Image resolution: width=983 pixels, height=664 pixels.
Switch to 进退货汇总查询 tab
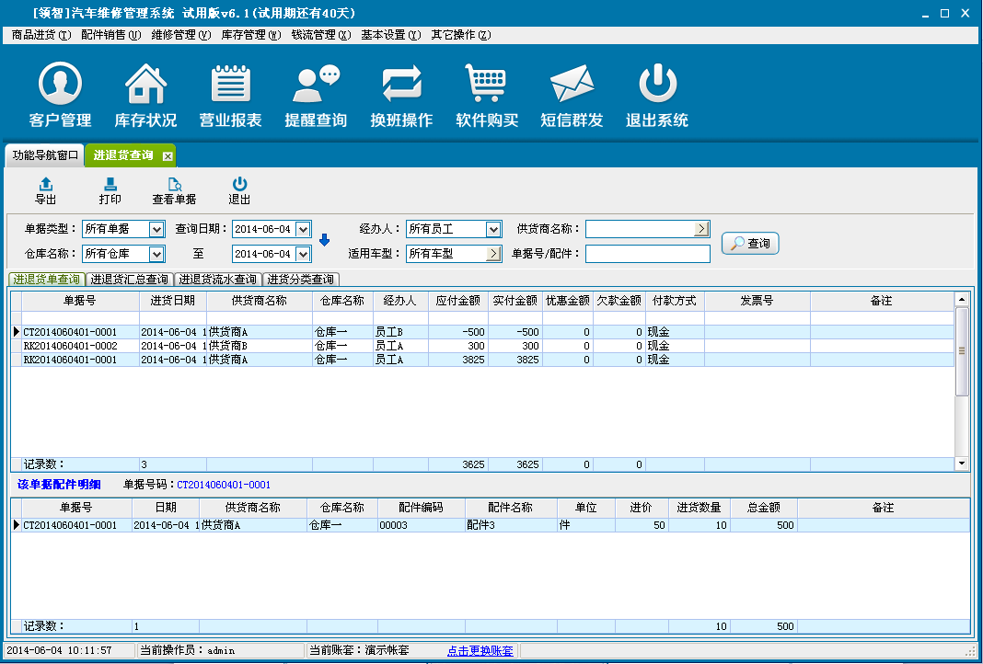coord(129,280)
